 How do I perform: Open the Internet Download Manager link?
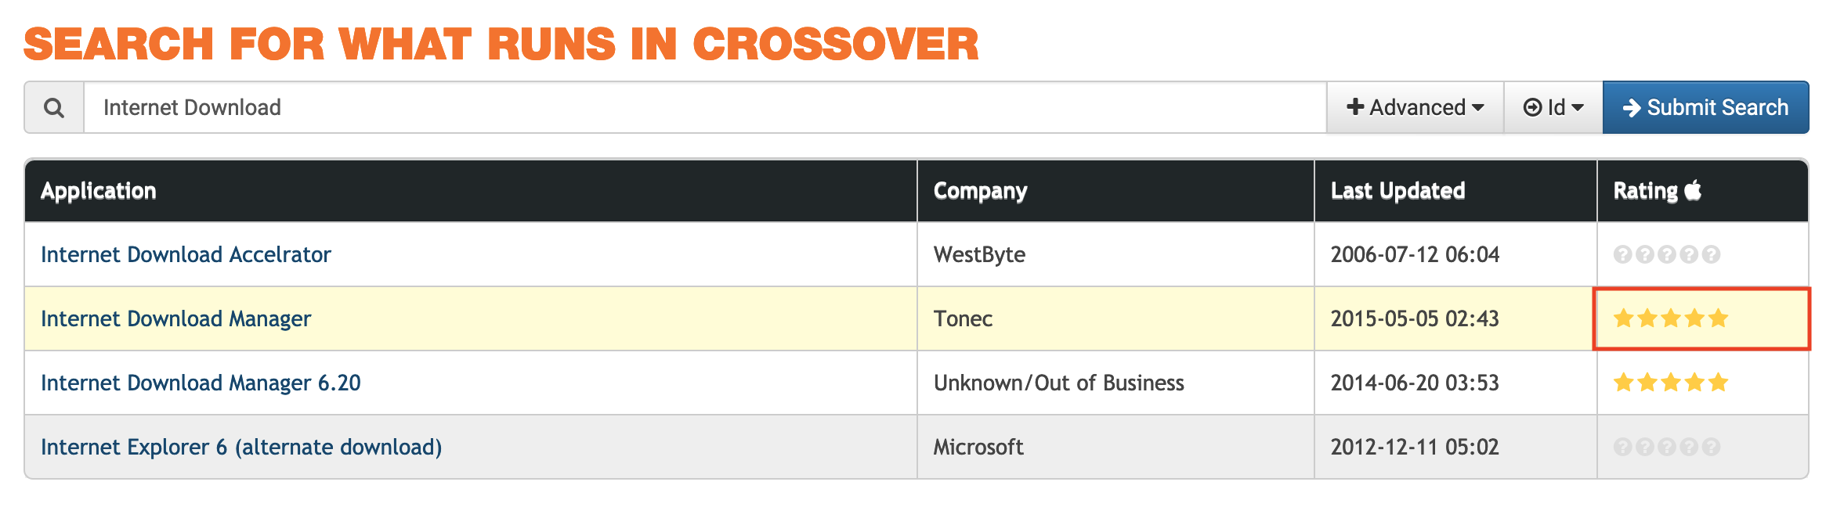point(175,318)
